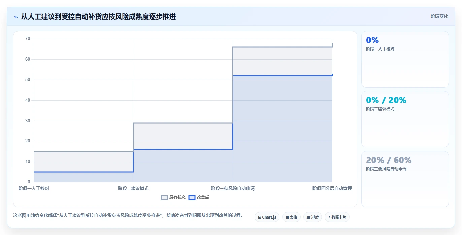
Task: Toggle the 改善后 legend color box
Action: (192, 198)
